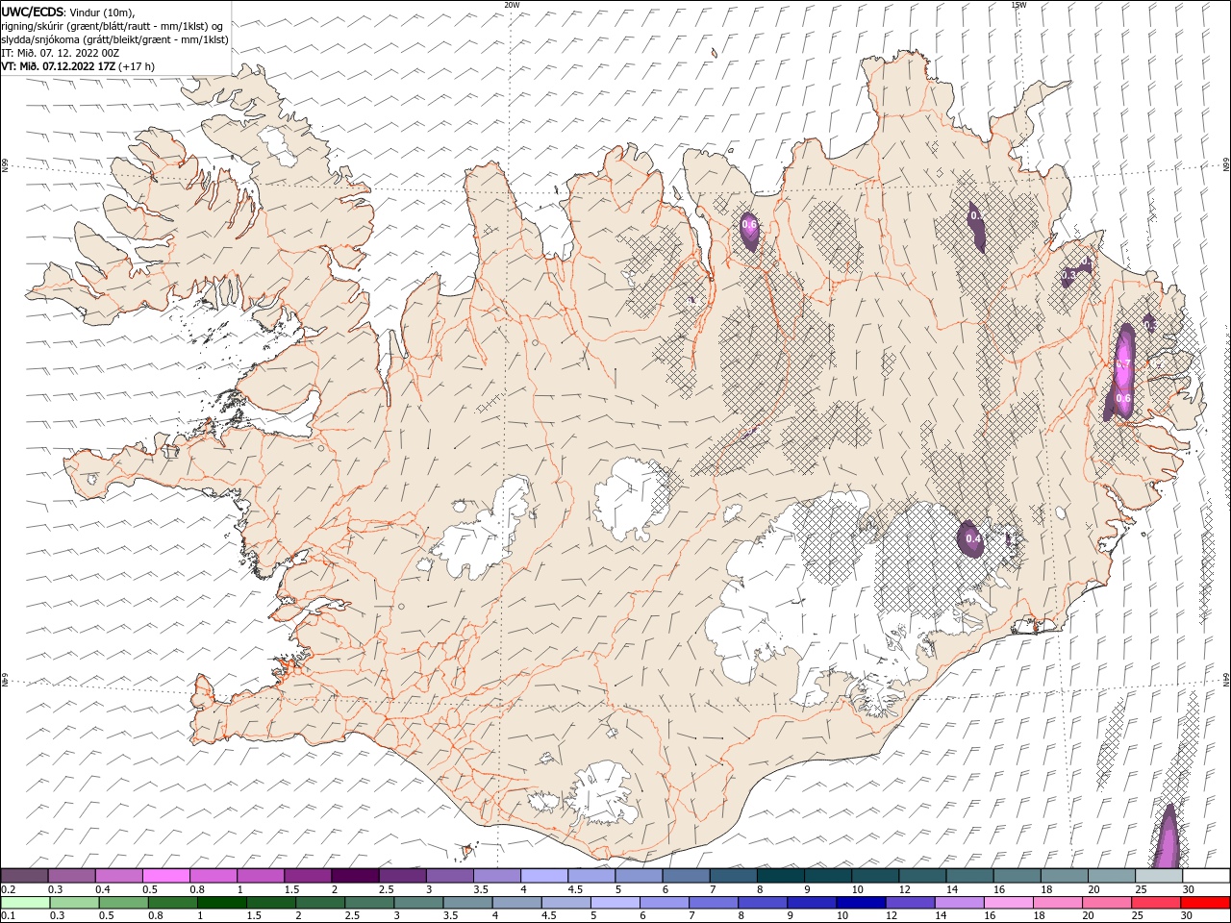Click the 0.4 snowfall label near Vatnajökull
Screen dimensions: 1231x923
point(972,539)
